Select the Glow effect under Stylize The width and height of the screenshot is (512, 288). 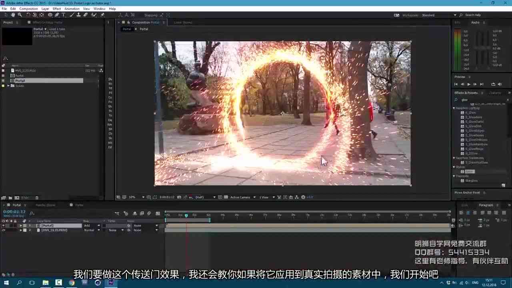coord(469,172)
